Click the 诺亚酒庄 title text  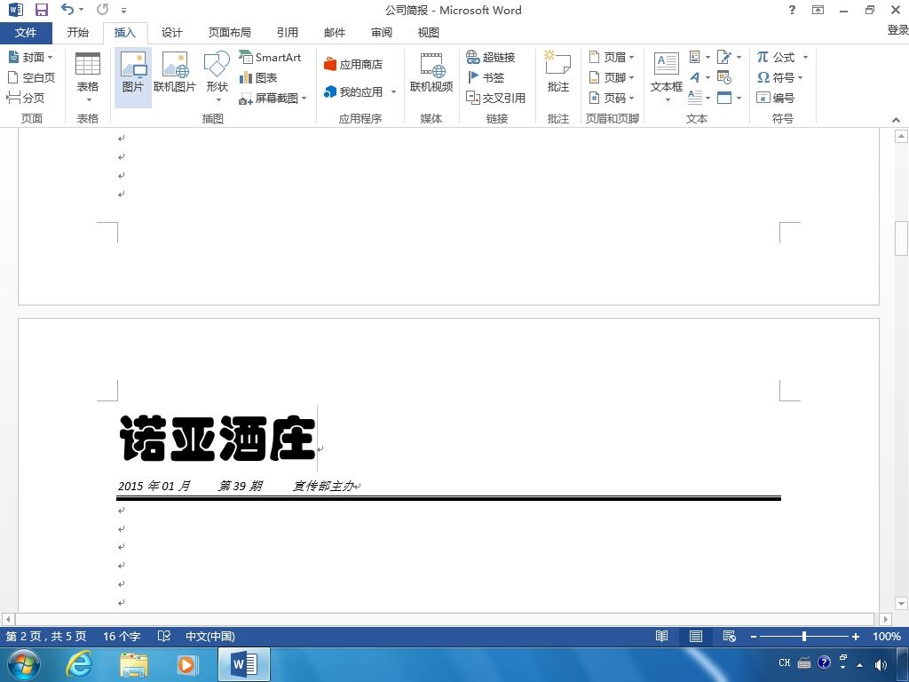(217, 438)
